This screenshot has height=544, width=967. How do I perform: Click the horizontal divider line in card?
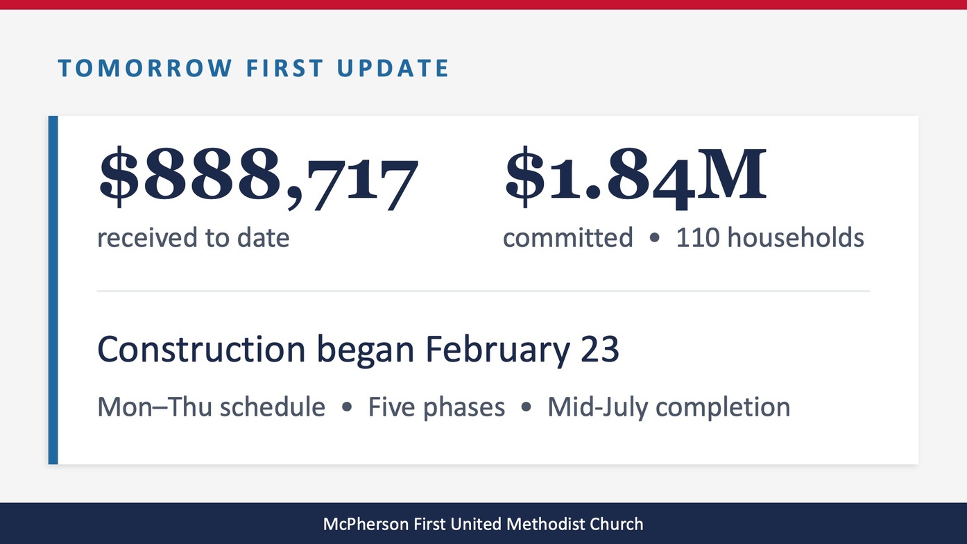pos(483,291)
